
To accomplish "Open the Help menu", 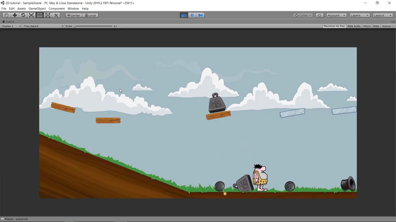I will (85, 8).
